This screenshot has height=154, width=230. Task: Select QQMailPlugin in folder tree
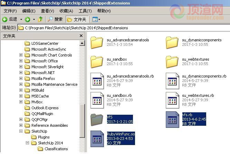click(x=42, y=114)
